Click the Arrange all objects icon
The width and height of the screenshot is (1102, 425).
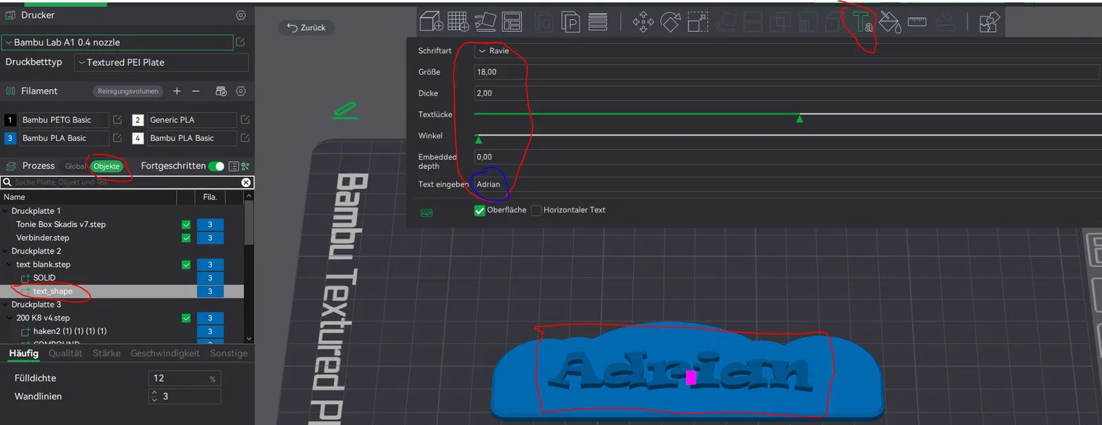tap(512, 22)
